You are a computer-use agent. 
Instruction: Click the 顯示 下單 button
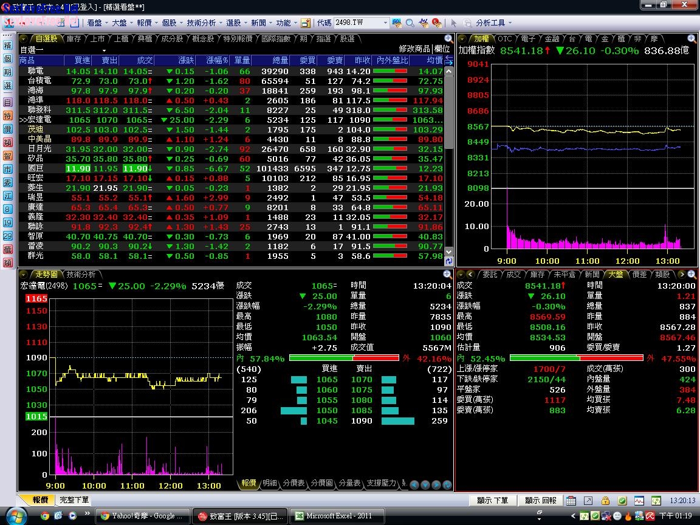point(492,501)
